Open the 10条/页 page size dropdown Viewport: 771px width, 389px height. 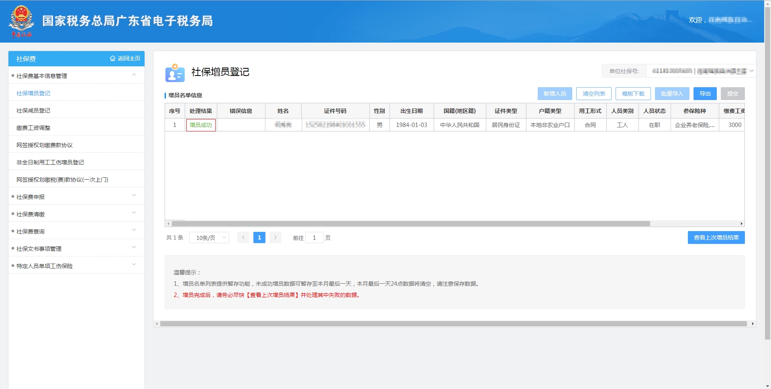coord(209,238)
